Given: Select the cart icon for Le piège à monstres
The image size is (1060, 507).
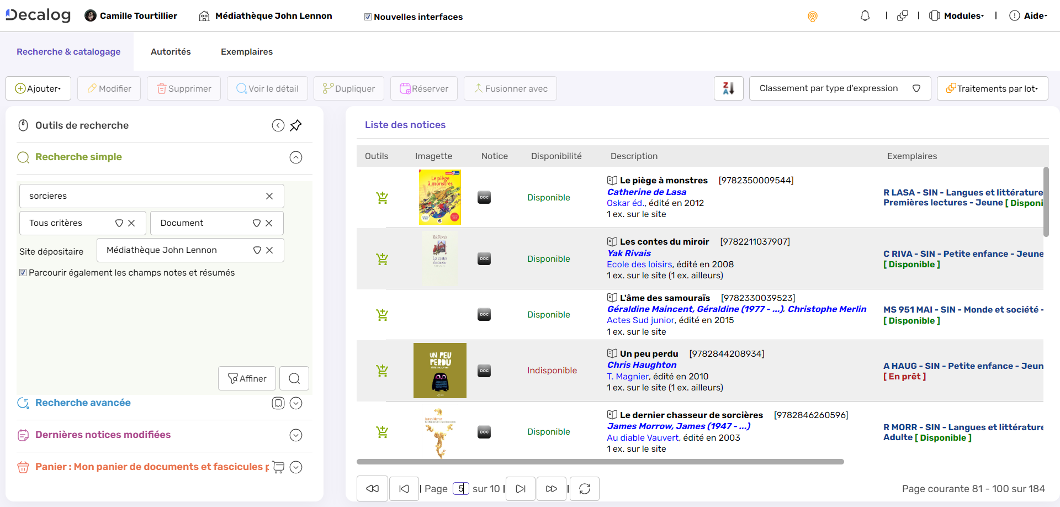Looking at the screenshot, I should pos(382,197).
